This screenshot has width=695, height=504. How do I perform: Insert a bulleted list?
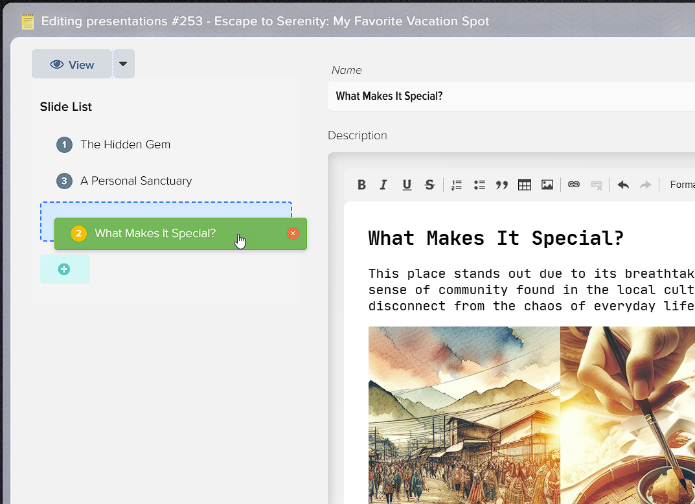coord(479,185)
